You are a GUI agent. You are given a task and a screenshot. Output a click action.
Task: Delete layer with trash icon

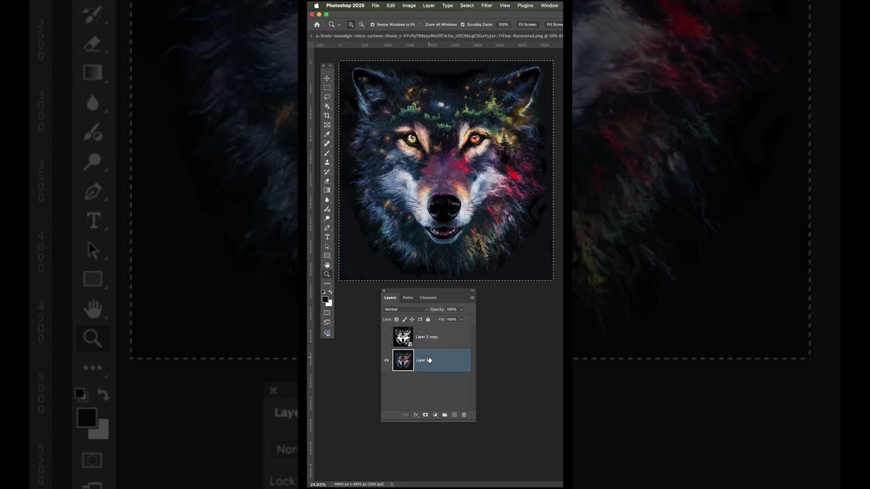[464, 415]
